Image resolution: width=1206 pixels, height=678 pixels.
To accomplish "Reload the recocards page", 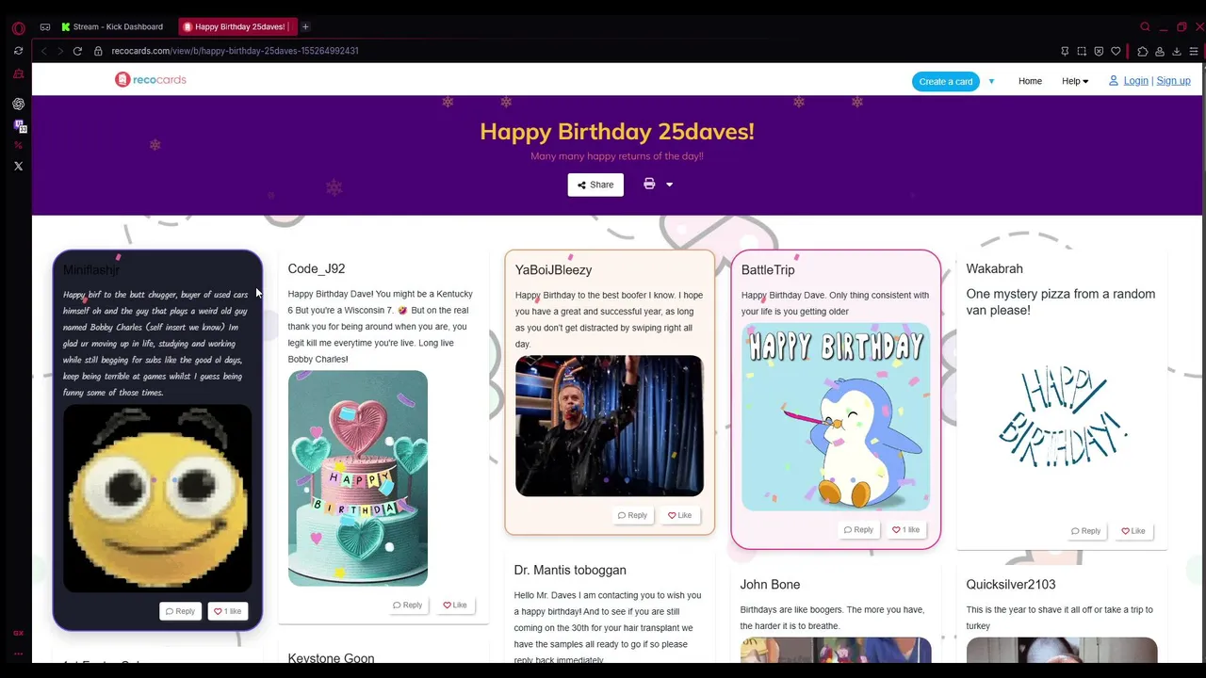I will coord(77,51).
